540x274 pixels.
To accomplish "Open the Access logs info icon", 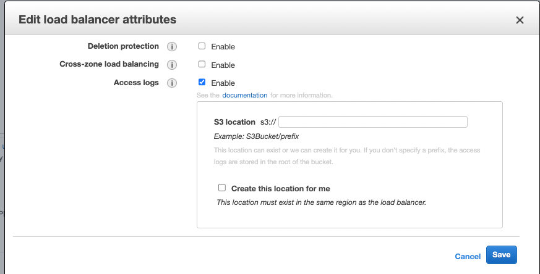I will point(172,83).
